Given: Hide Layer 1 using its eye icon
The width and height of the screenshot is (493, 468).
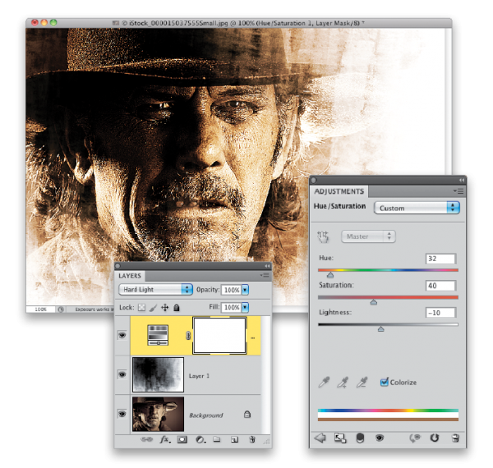Looking at the screenshot, I should click(x=122, y=374).
